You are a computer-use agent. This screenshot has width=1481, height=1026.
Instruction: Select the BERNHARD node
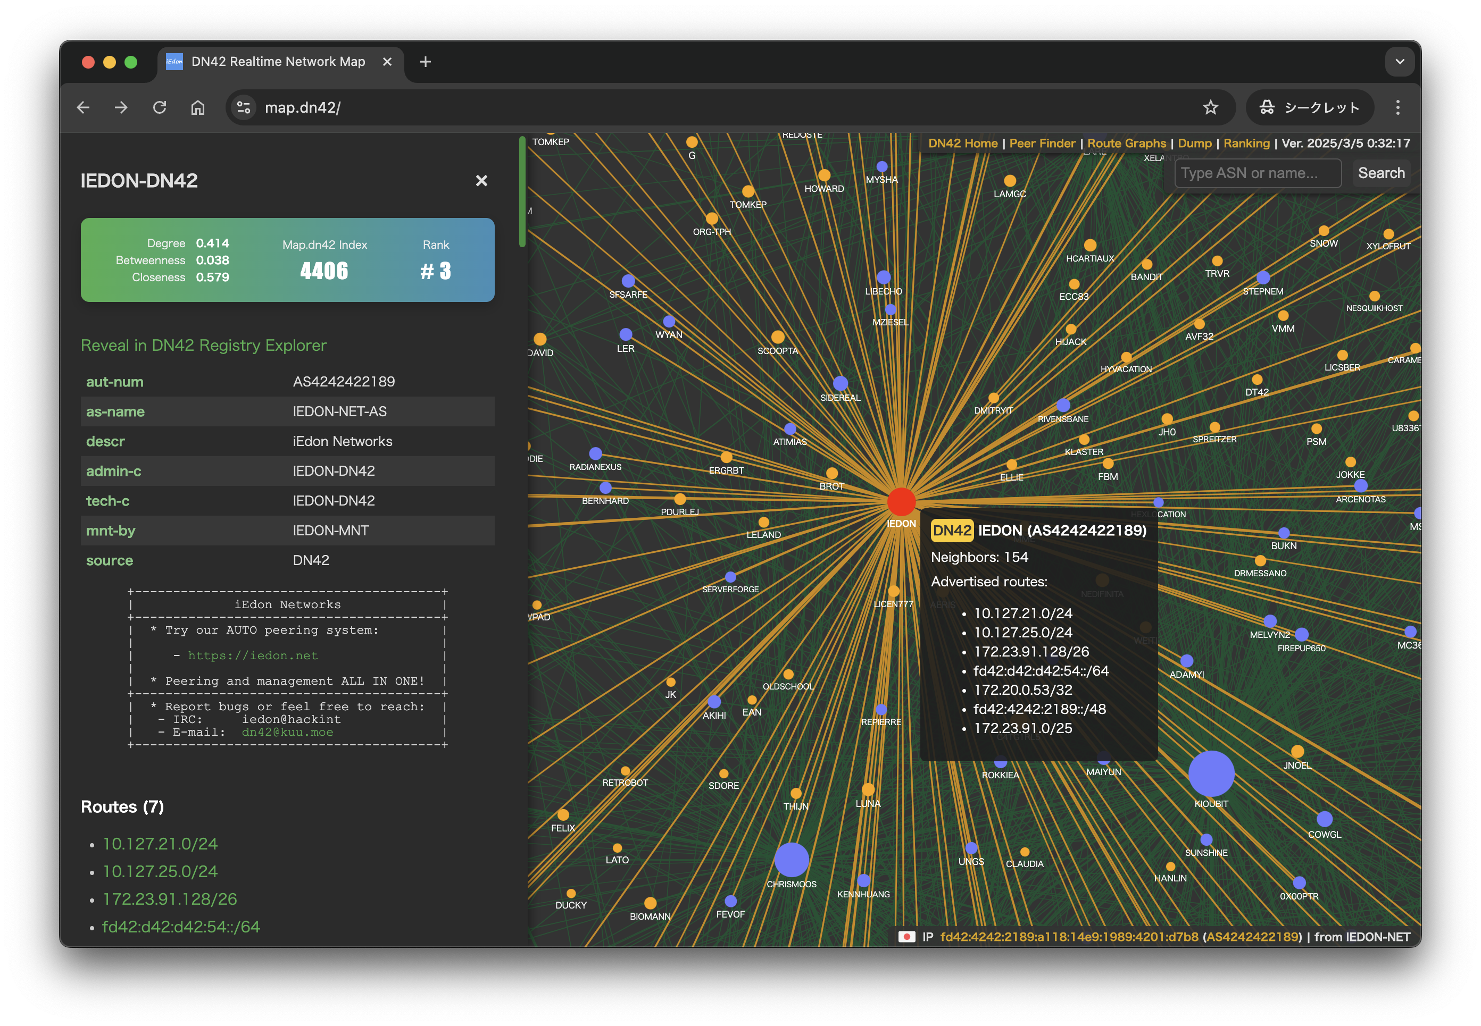(x=605, y=488)
